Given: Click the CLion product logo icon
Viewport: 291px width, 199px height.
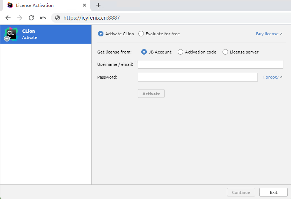Looking at the screenshot, I should (11, 34).
